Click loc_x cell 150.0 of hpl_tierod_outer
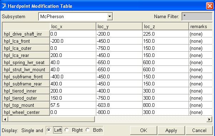This screenshot has height=136, width=215. point(73,98)
